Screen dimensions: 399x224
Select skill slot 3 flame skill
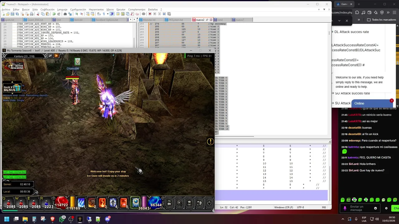pyautogui.click(x=103, y=203)
